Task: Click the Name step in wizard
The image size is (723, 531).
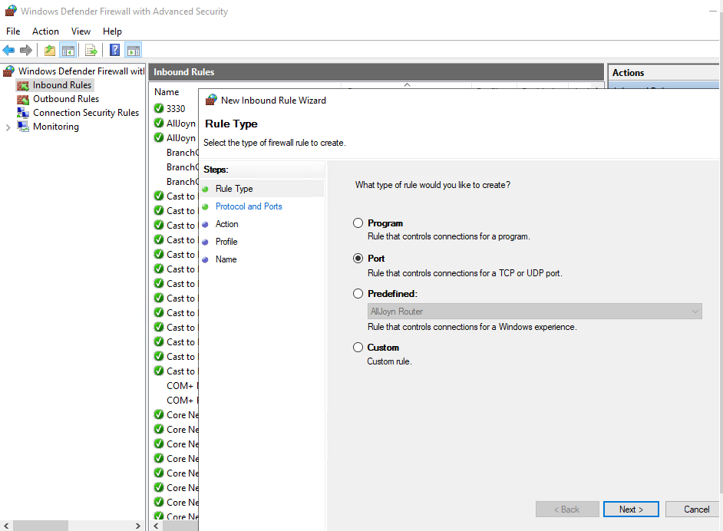Action: click(x=226, y=259)
